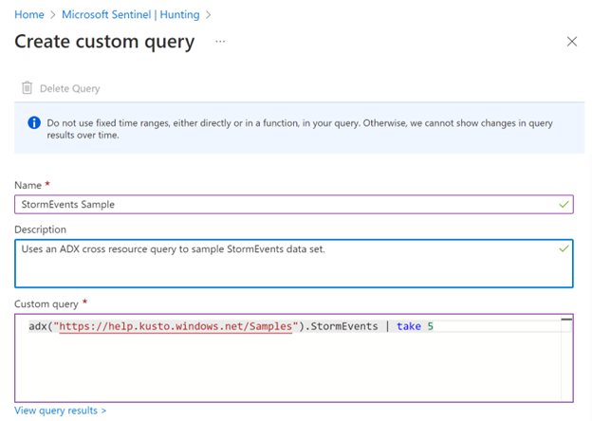592x421 pixels.
Task: Click the Custom query label
Action: click(x=46, y=304)
